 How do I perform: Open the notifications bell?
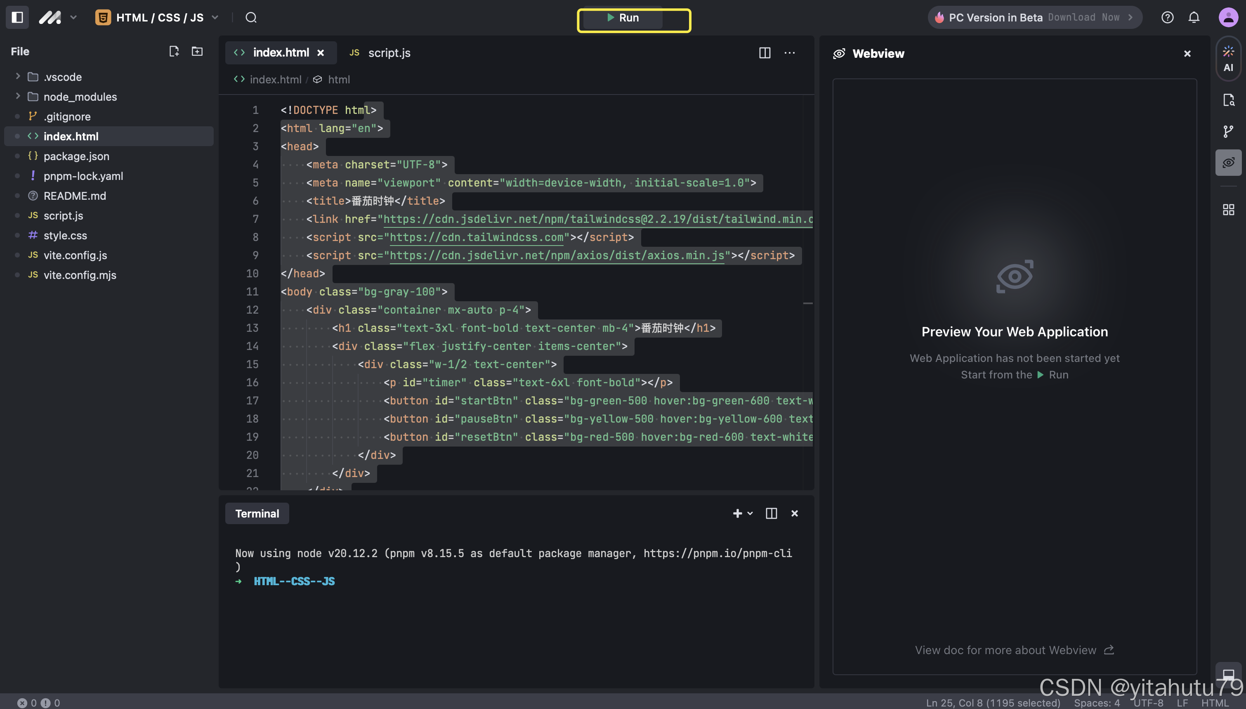(x=1194, y=17)
